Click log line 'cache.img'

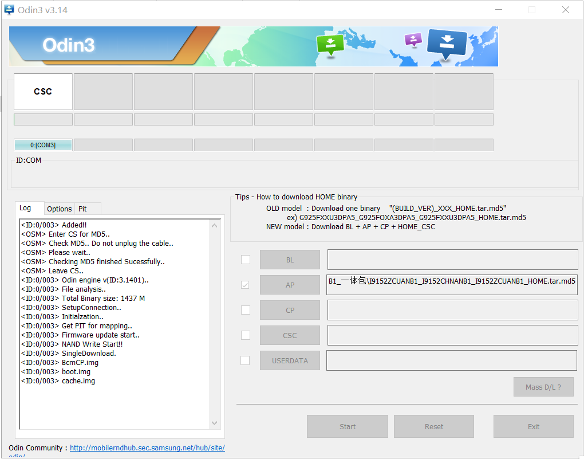(x=58, y=380)
